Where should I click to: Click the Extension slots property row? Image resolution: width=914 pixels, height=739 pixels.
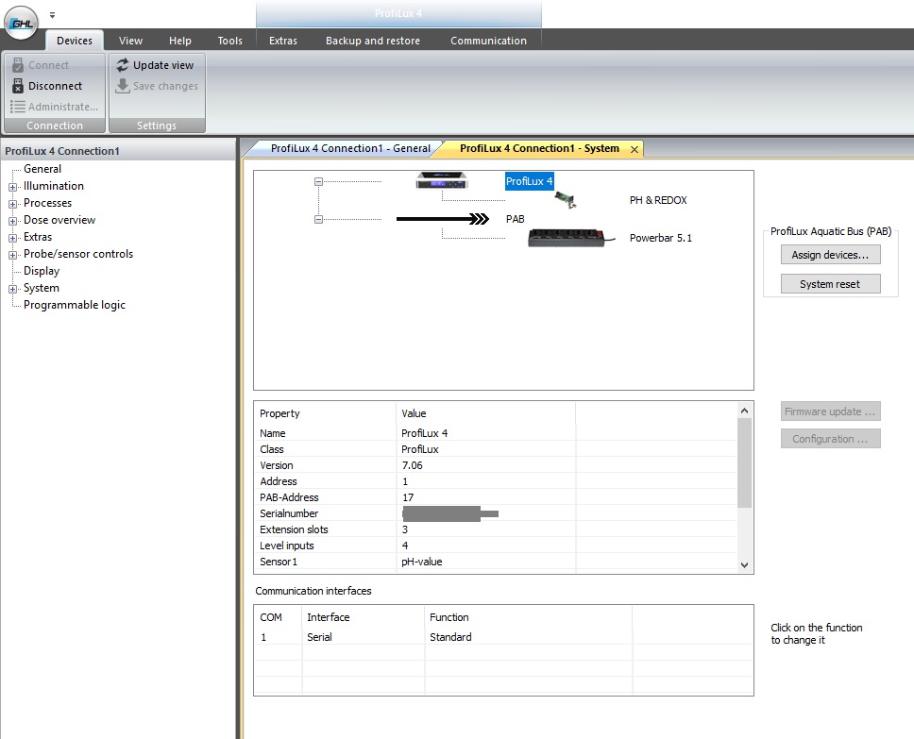click(496, 529)
